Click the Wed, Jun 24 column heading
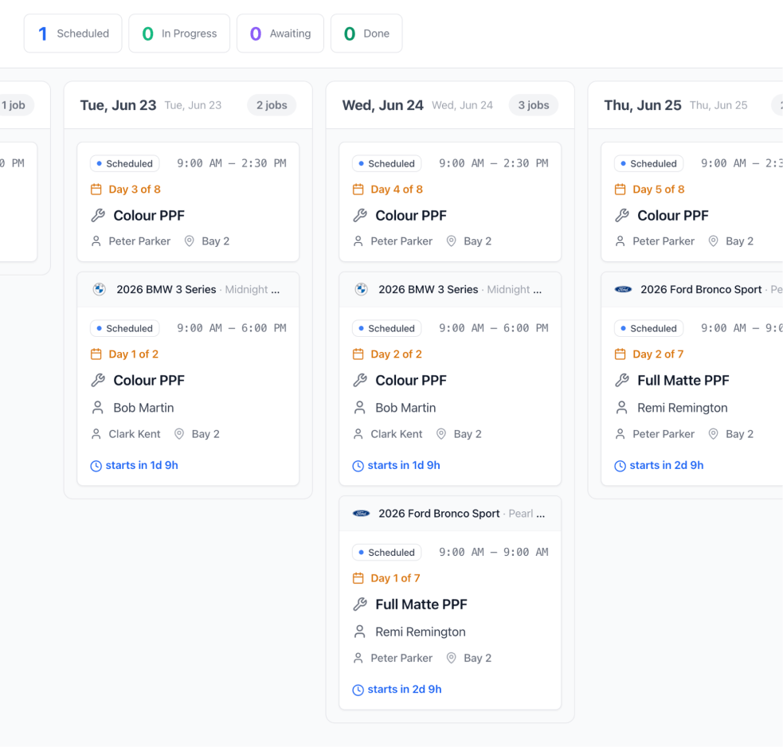The image size is (783, 747). (382, 105)
